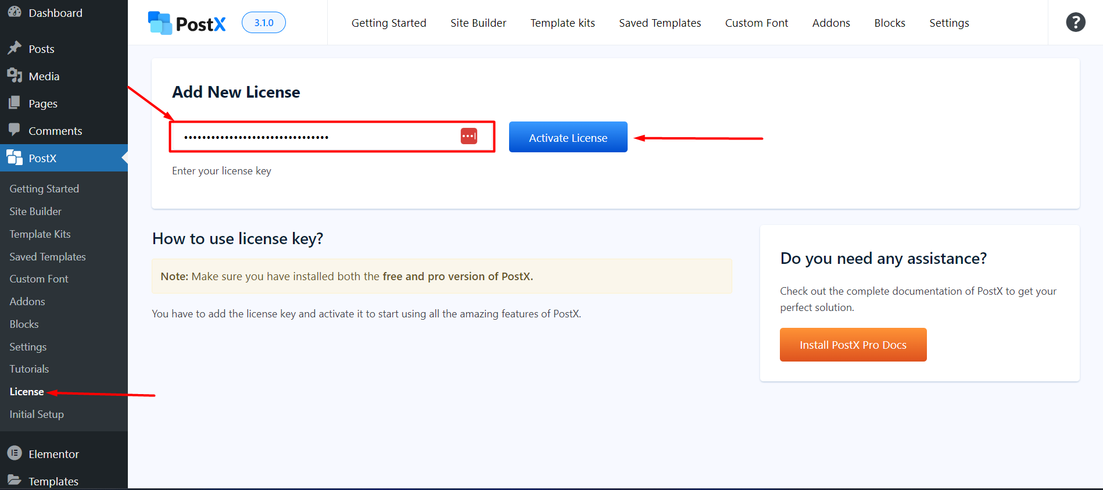The height and width of the screenshot is (490, 1103).
Task: Open Addons sidebar submenu item
Action: point(27,301)
